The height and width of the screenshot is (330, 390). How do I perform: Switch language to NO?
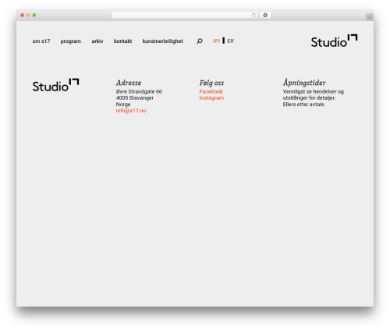(x=216, y=41)
